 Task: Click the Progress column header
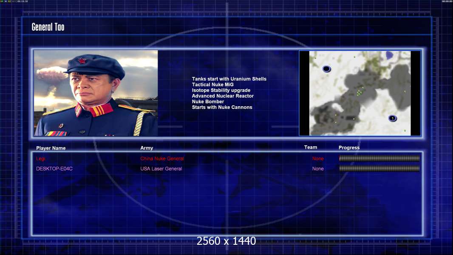pyautogui.click(x=349, y=147)
